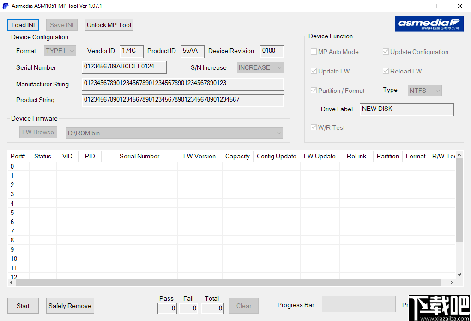
Task: Click the asmedia logo banner
Action: point(429,24)
